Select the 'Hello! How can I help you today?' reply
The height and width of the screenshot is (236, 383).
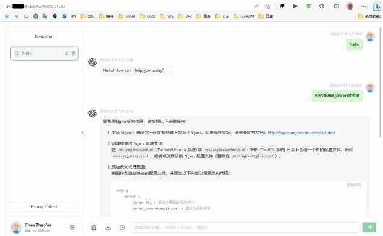click(133, 70)
